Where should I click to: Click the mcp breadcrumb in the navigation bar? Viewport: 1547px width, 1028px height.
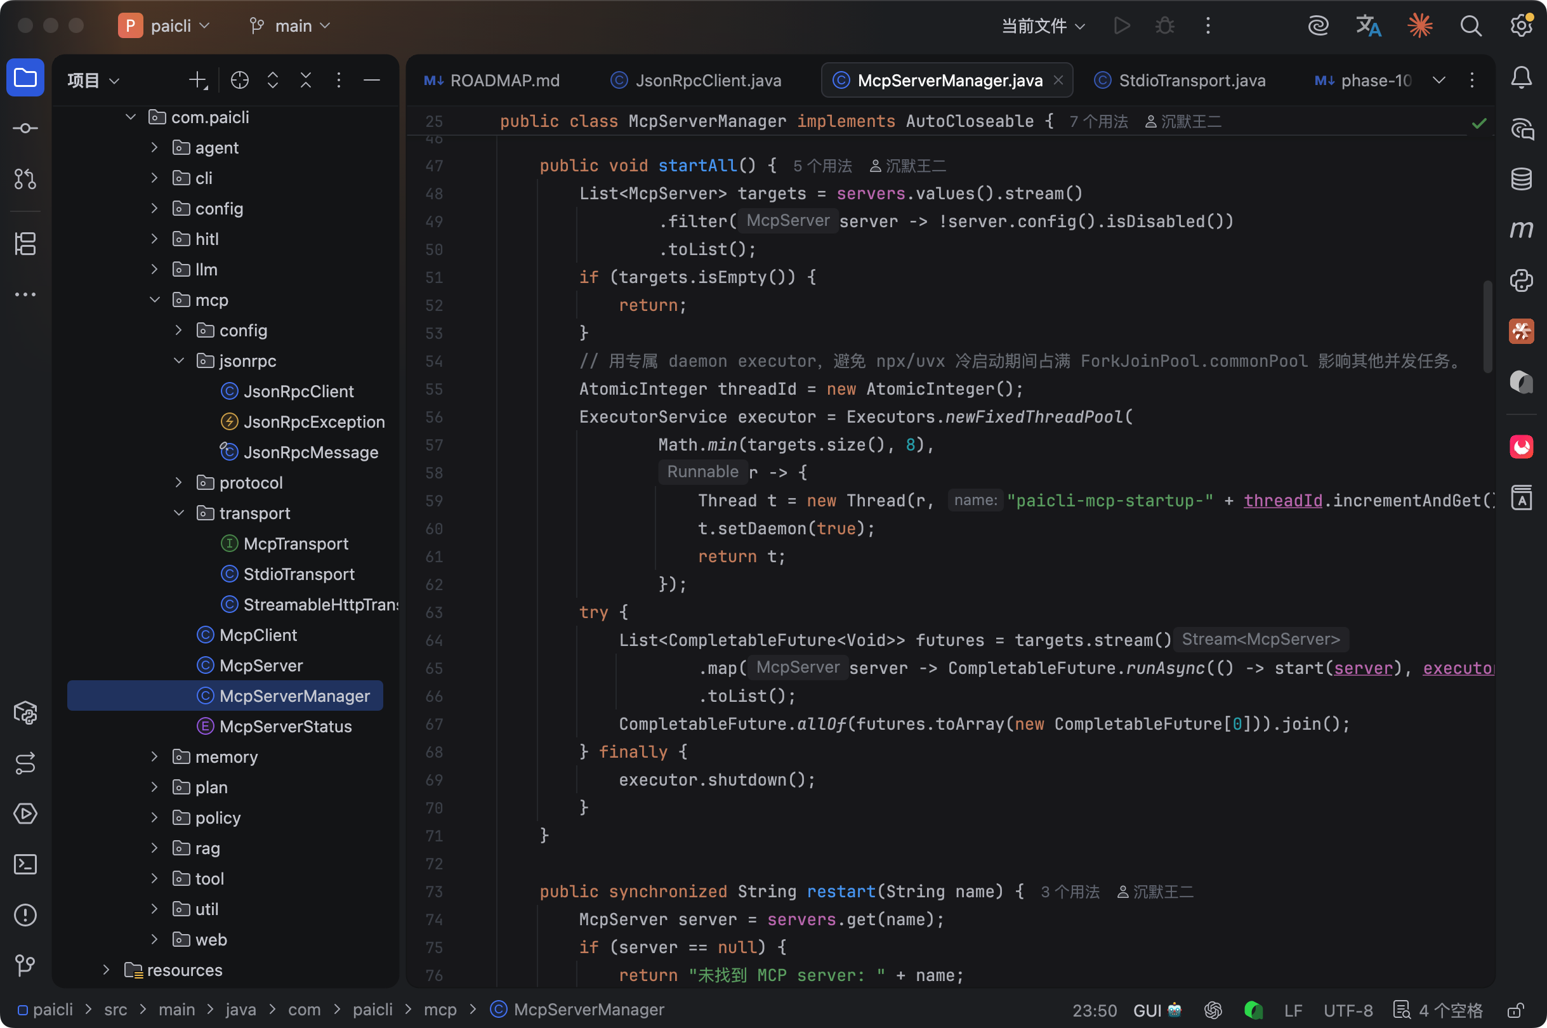point(440,1010)
